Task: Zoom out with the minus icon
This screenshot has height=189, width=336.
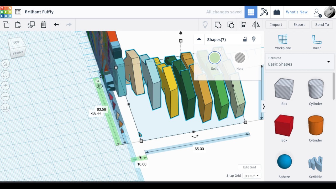Action: (5, 97)
